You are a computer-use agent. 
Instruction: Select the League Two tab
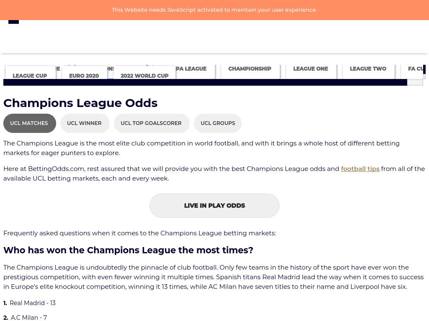pos(368,69)
